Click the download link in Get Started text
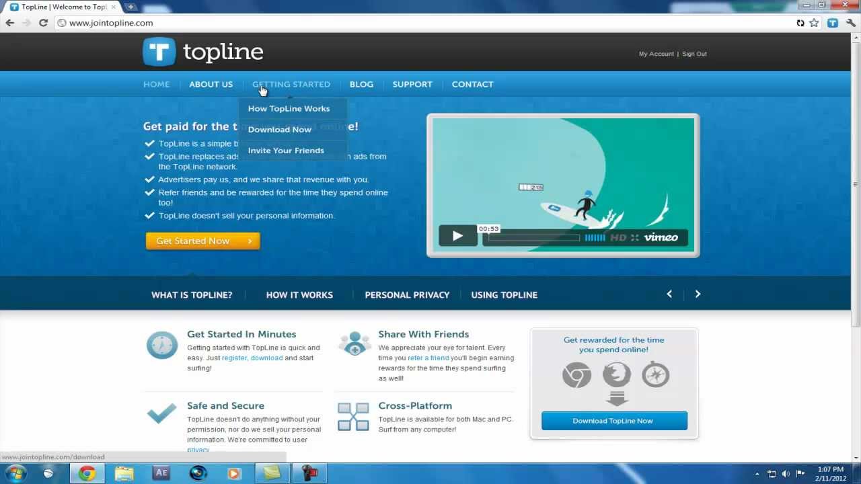 (266, 358)
